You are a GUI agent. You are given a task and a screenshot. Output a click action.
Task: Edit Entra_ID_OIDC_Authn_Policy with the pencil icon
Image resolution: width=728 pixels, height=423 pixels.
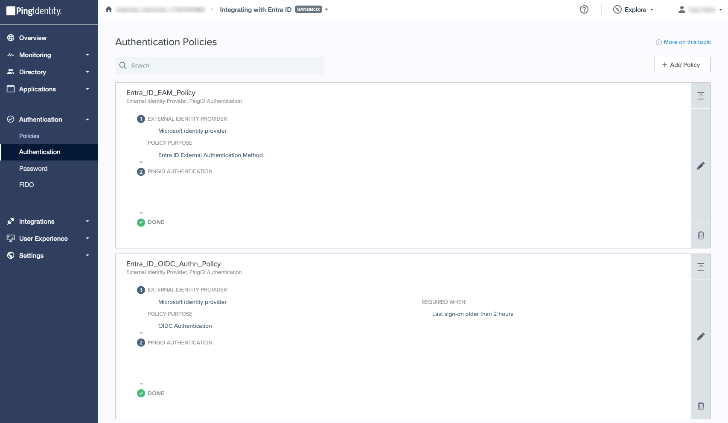coord(701,336)
